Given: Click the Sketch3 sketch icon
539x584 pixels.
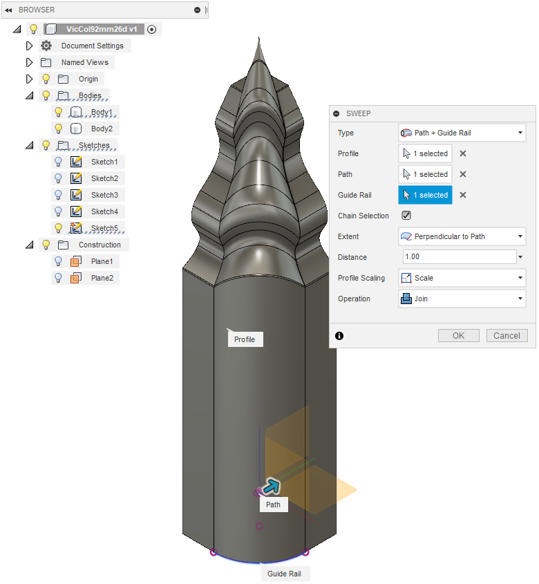Looking at the screenshot, I should pos(76,195).
